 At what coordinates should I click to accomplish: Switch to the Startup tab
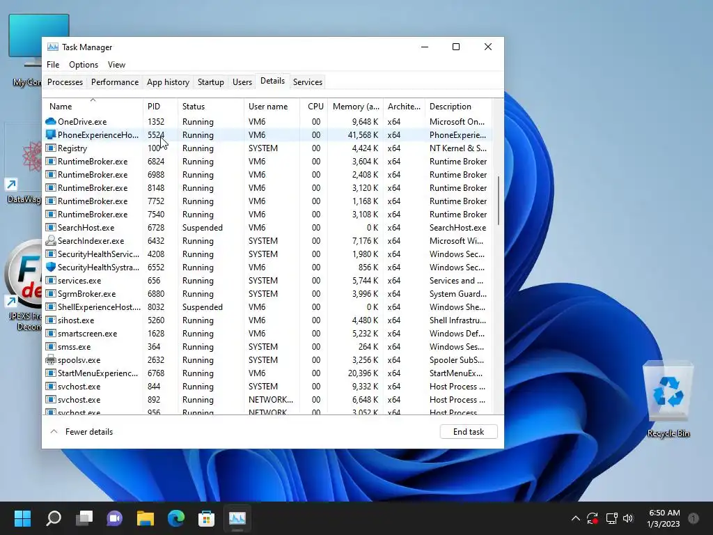[210, 82]
